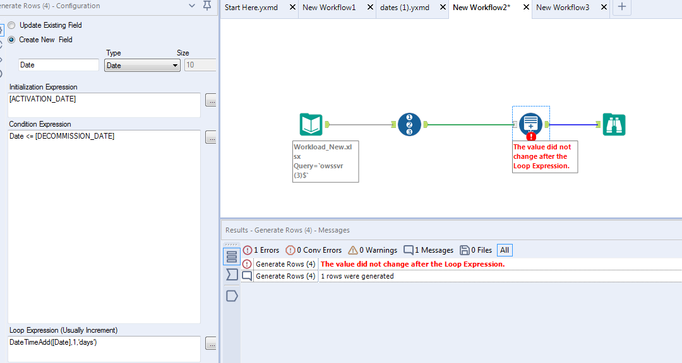The image size is (682, 363).
Task: Close the New Workflow2* tab
Action: [x=526, y=8]
